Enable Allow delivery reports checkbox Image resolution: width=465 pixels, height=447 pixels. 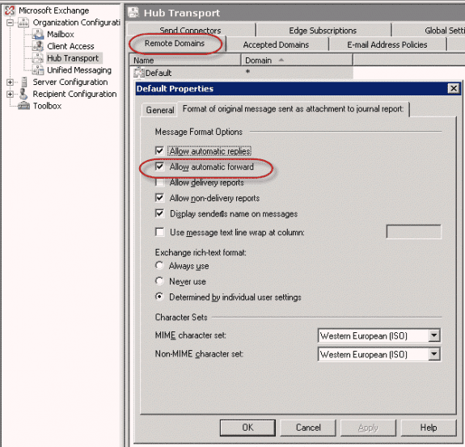(159, 183)
